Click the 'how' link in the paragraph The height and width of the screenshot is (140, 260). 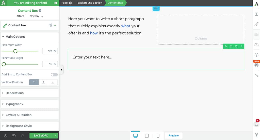(94, 33)
